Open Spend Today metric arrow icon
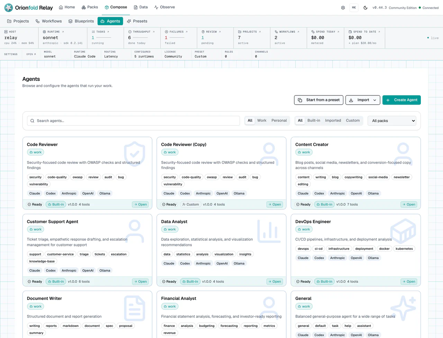Screen dimensions: 443x338 338,32
